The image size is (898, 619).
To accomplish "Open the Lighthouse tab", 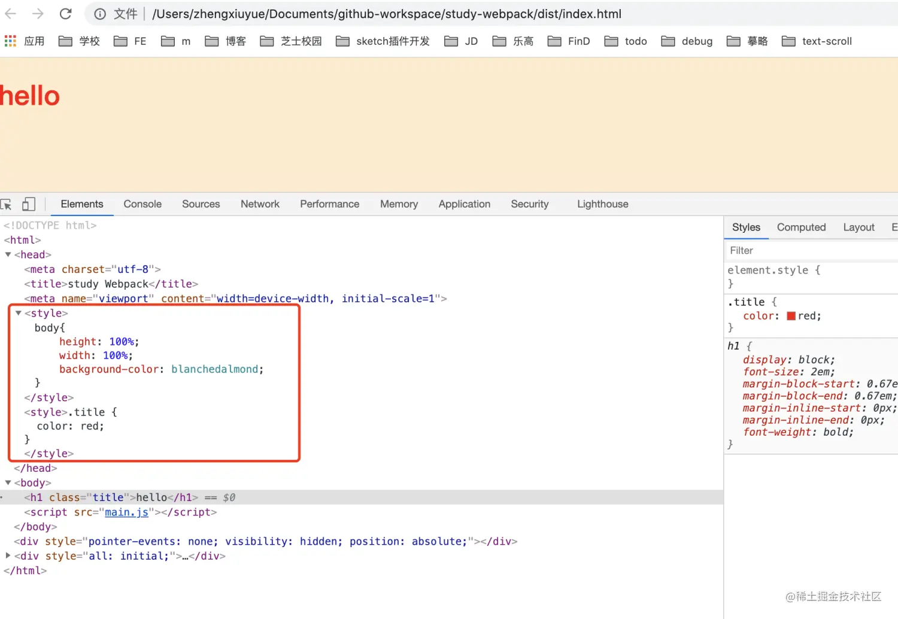I will click(x=603, y=204).
